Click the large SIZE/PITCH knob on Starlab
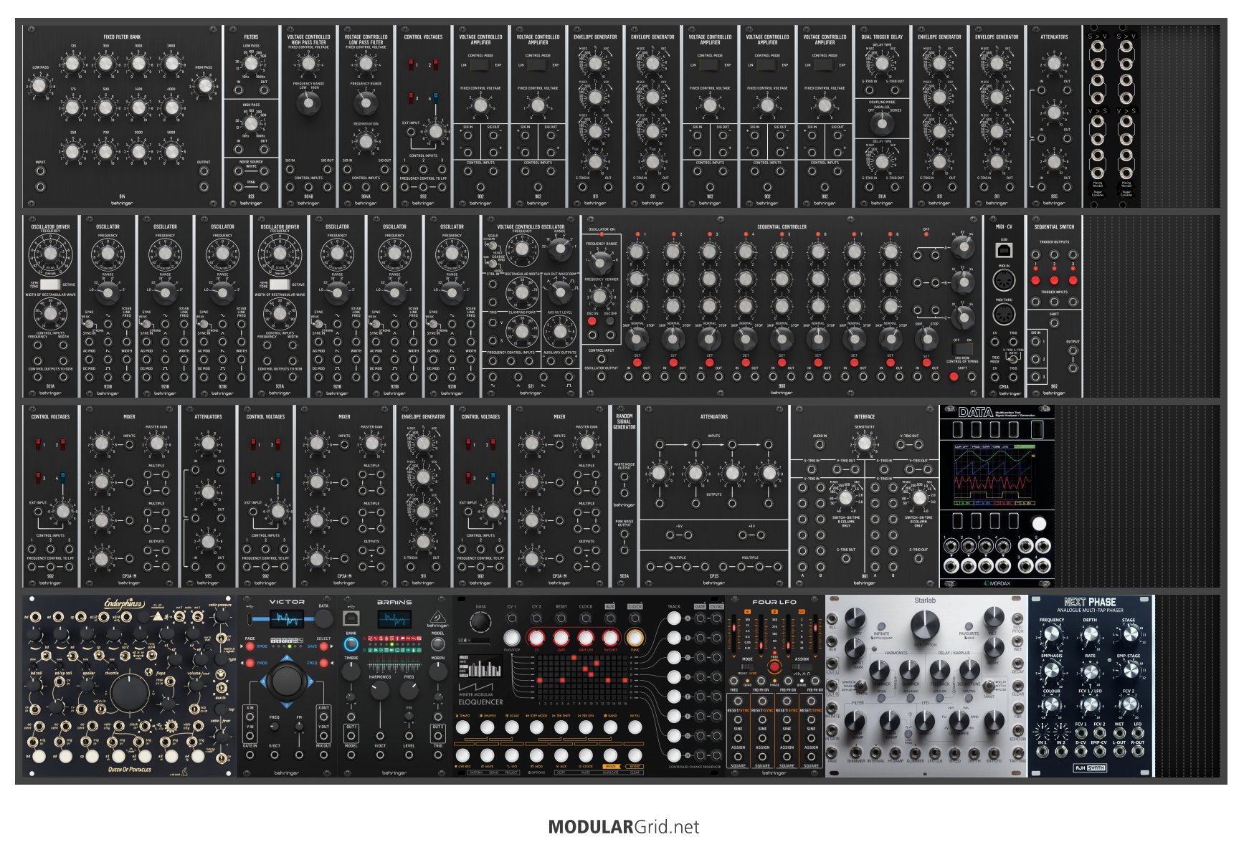Viewport: 1249px width, 842px height. pyautogui.click(x=925, y=625)
